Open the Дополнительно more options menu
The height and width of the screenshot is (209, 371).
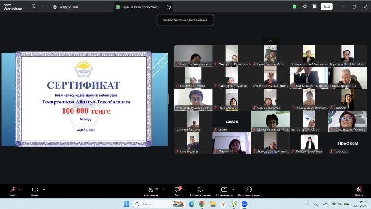click(249, 190)
